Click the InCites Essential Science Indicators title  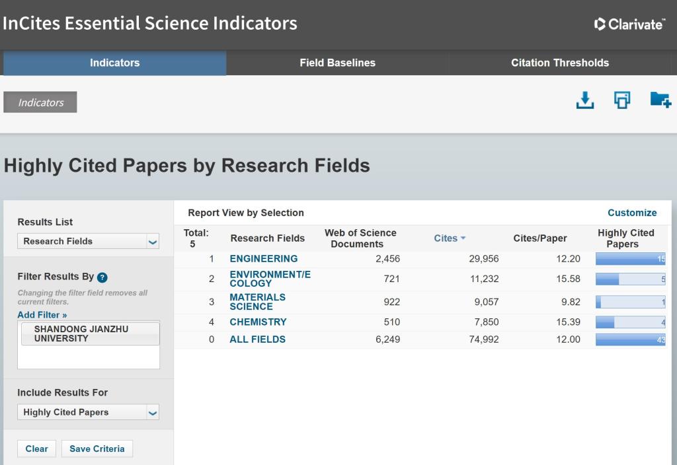point(150,23)
